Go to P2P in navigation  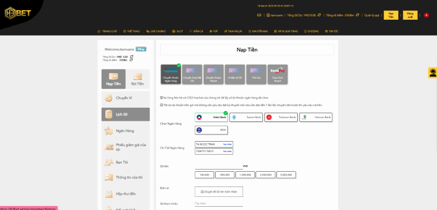pos(214,31)
